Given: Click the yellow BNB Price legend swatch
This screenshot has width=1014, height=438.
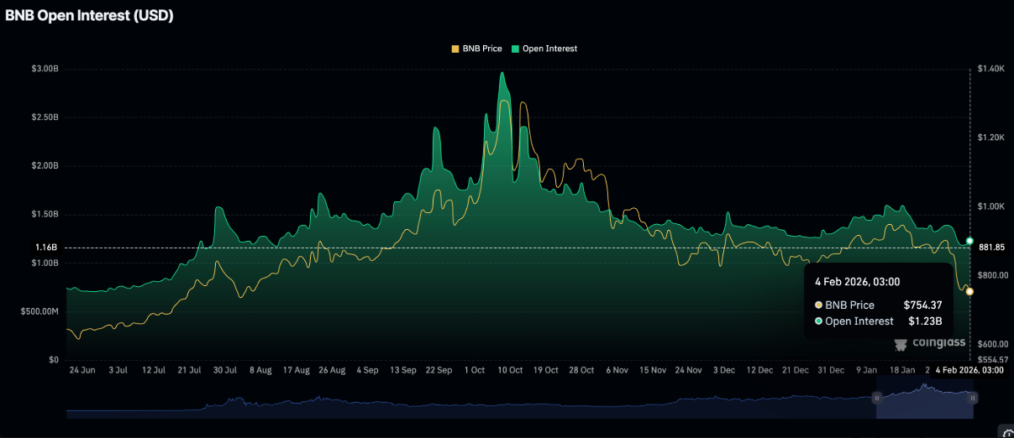Looking at the screenshot, I should tap(455, 49).
